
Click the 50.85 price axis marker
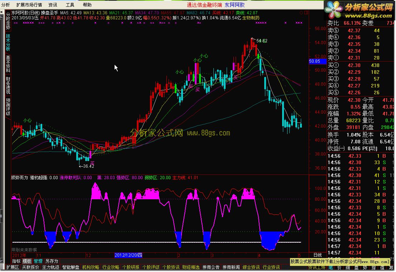[318, 61]
